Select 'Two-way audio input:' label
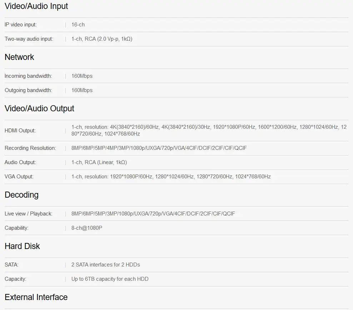Image resolution: width=353 pixels, height=310 pixels. [x=29, y=39]
